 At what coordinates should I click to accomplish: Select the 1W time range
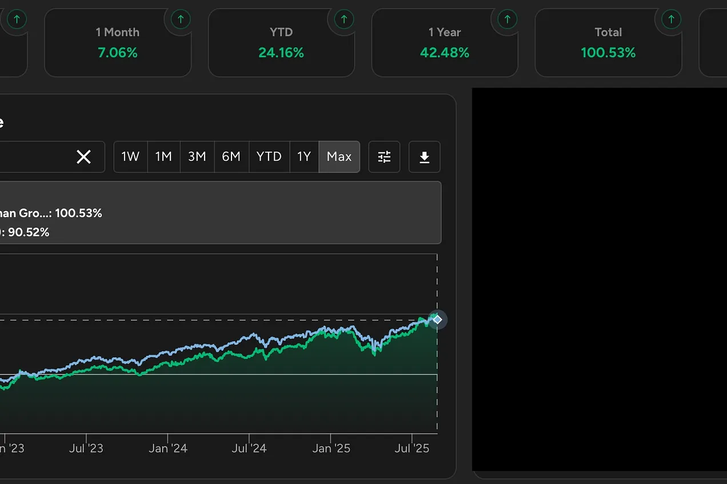pos(130,157)
